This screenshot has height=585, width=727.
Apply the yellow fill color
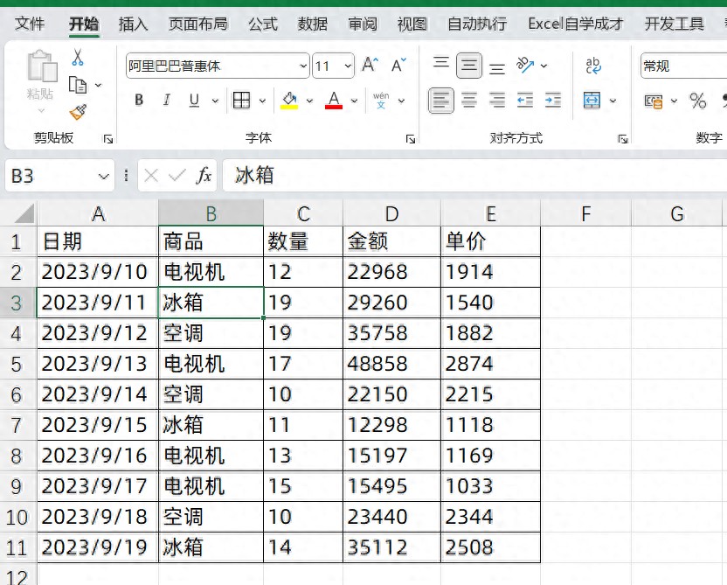pos(289,101)
